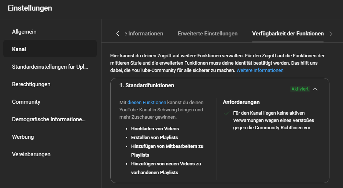This screenshot has width=343, height=188.
Task: Select Kanal in the sidebar
Action: 19,49
